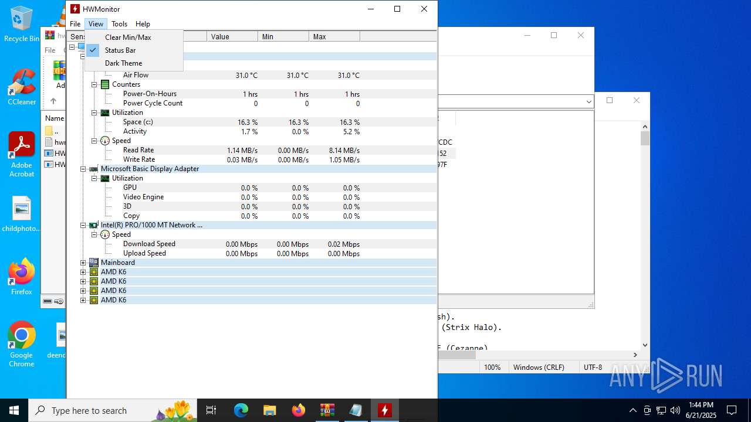Image resolution: width=751 pixels, height=422 pixels.
Task: Open the notification center
Action: [x=732, y=410]
